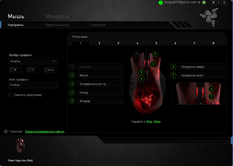Select the Мышь main tab
Viewport: 233px width, 166px height.
coord(16,16)
